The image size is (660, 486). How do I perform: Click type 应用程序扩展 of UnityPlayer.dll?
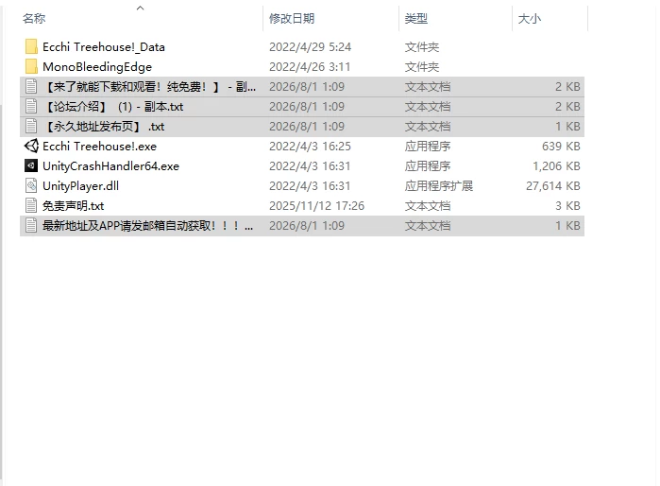click(439, 186)
